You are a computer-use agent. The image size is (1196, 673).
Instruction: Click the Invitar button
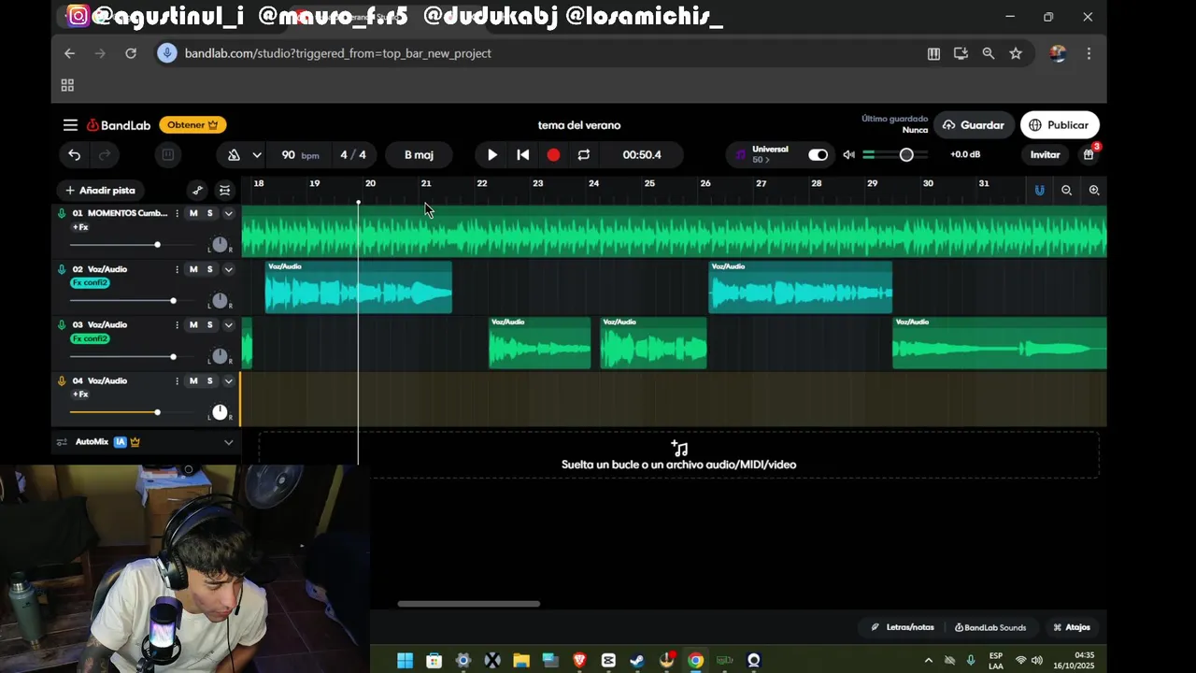click(1045, 155)
